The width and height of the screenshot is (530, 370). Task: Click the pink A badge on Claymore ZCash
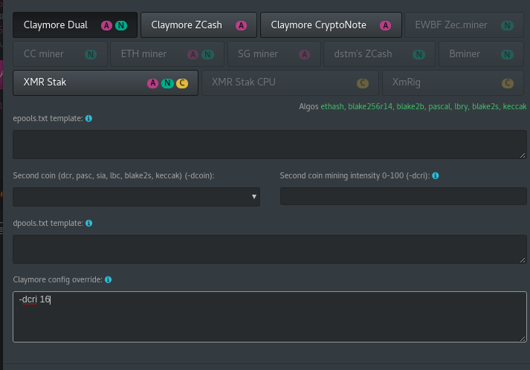click(241, 25)
